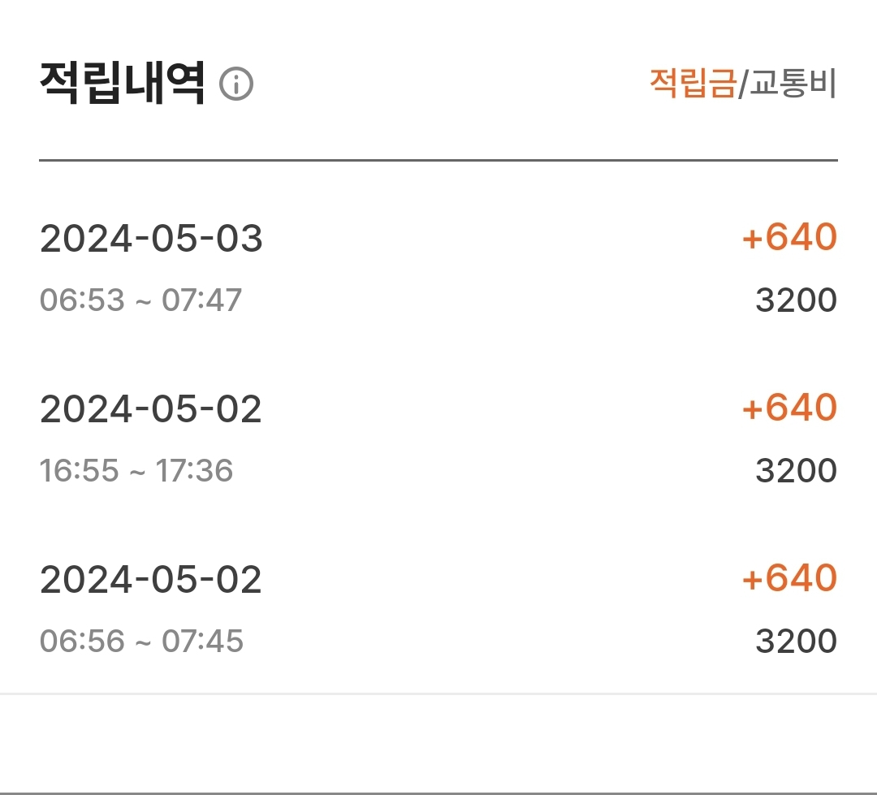877x795 pixels.
Task: Select the 2024-05-02 date above 06:56 ~ 07:45
Action: click(x=151, y=580)
